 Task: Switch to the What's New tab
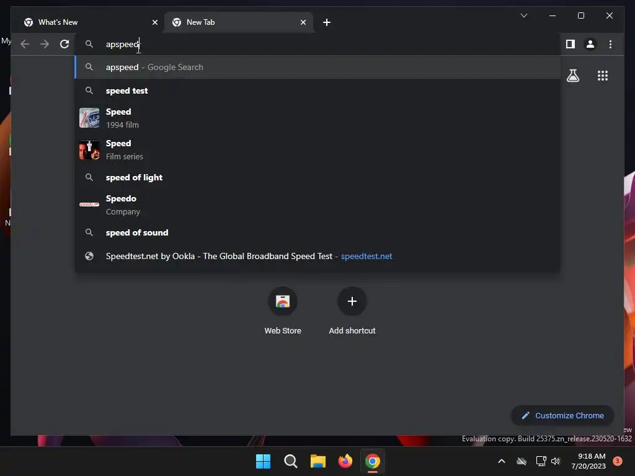pos(91,22)
